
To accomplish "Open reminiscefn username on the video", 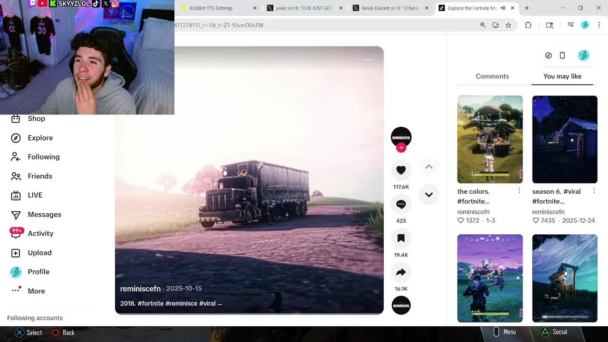I will [x=140, y=289].
